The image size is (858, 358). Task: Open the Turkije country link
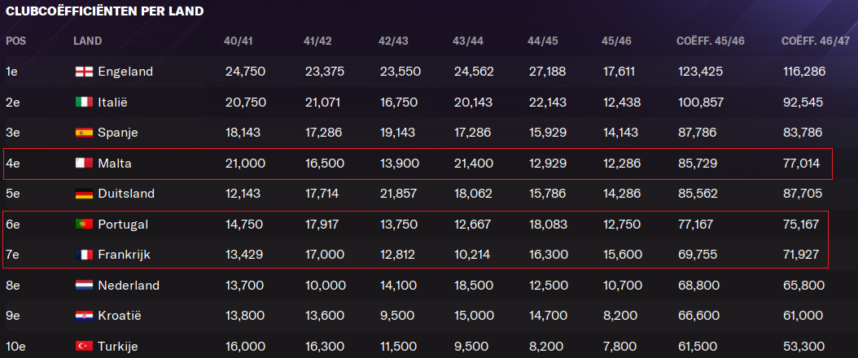[118, 347]
